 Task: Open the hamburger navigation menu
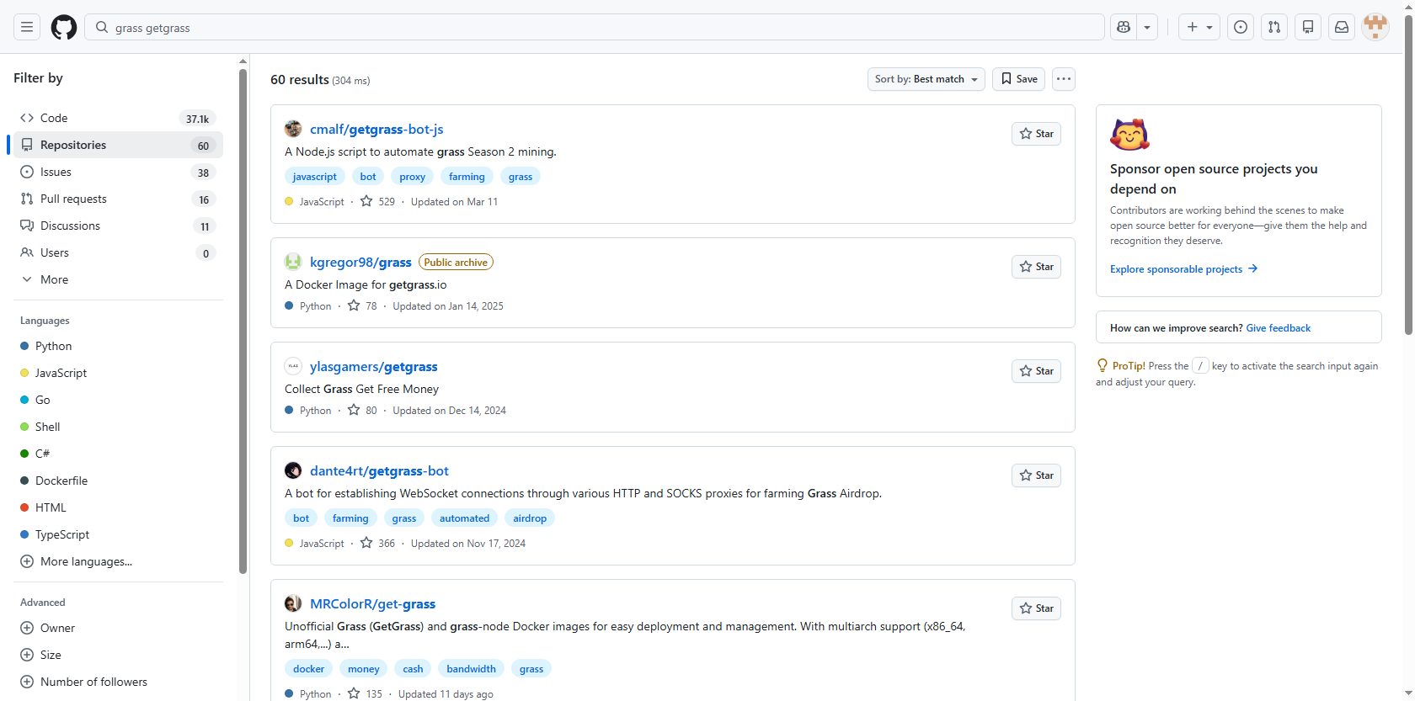point(27,27)
